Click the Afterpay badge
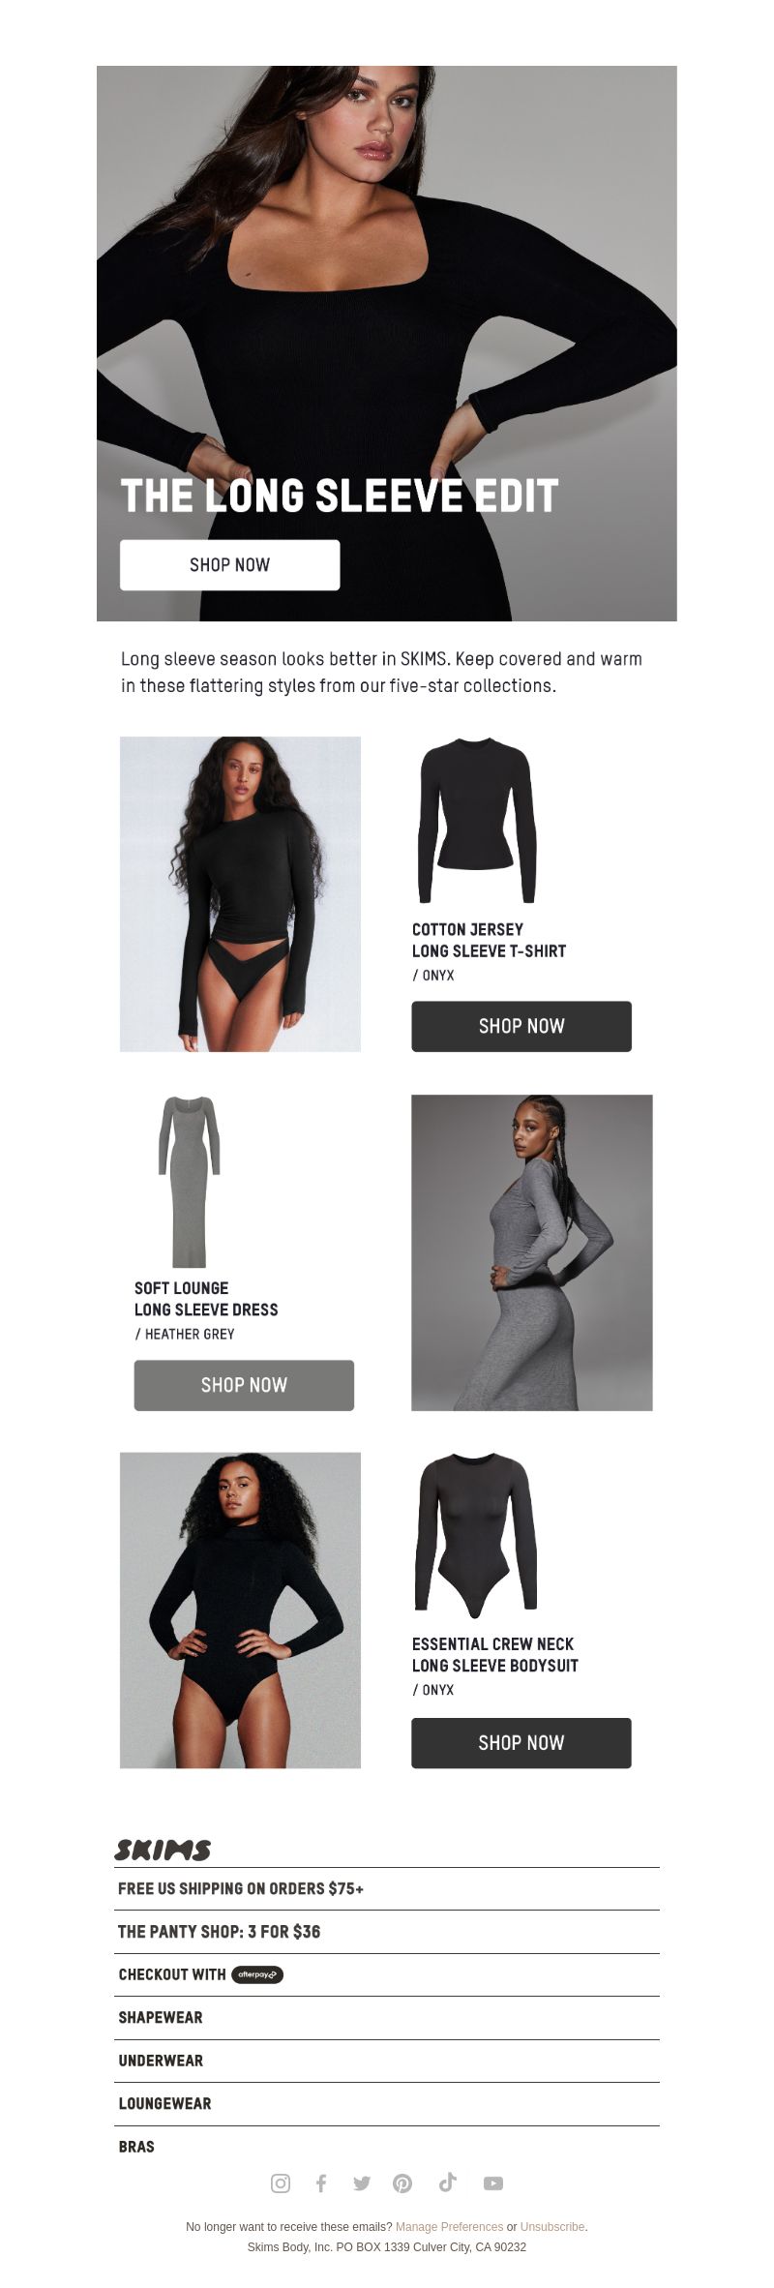 pos(257,1974)
